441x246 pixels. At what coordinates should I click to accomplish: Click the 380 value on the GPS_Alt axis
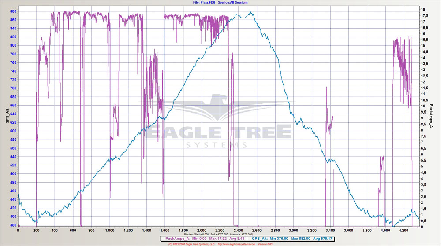[13, 225]
